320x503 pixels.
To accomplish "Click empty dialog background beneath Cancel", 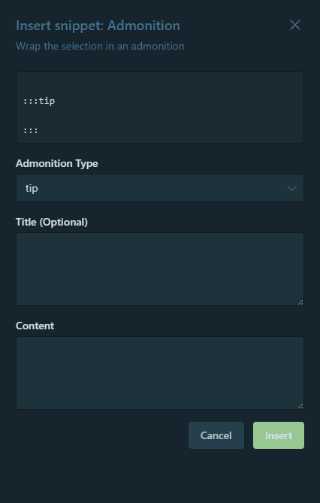I will click(216, 474).
